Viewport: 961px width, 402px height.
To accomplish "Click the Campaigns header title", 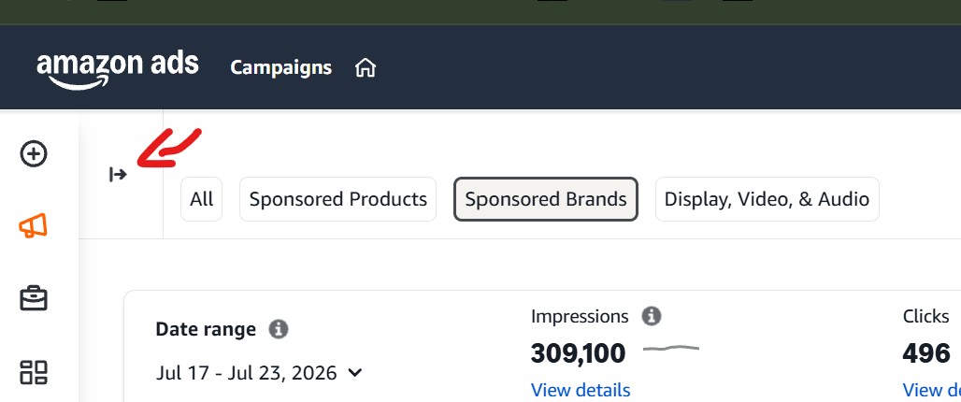I will pyautogui.click(x=280, y=67).
